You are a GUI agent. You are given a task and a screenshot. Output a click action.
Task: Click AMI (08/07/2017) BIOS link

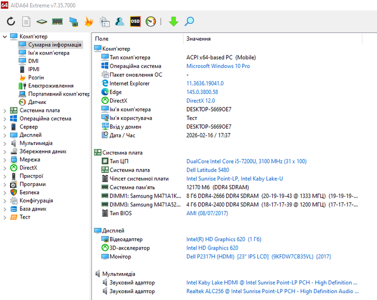207,213
